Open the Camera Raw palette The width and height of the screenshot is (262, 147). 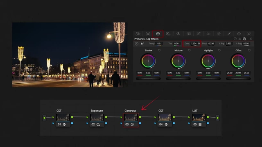138,34
